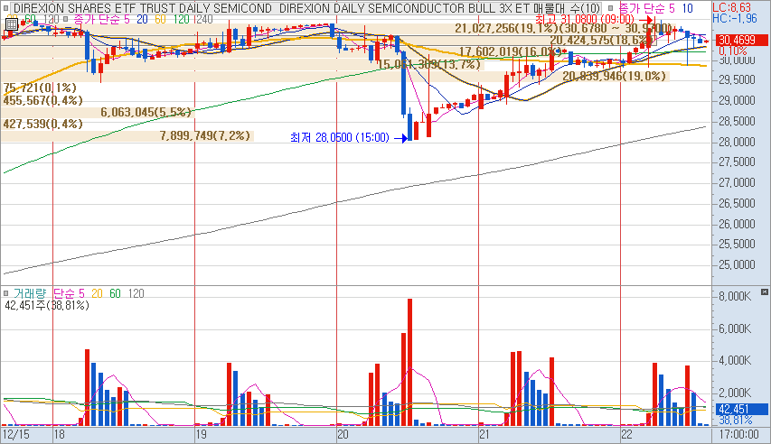Click the 12/15 date on the time axis

click(x=15, y=435)
